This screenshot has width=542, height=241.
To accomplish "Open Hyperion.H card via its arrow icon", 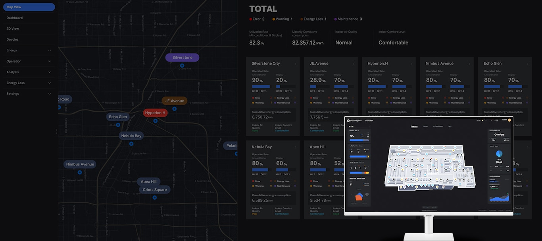I will click(411, 64).
